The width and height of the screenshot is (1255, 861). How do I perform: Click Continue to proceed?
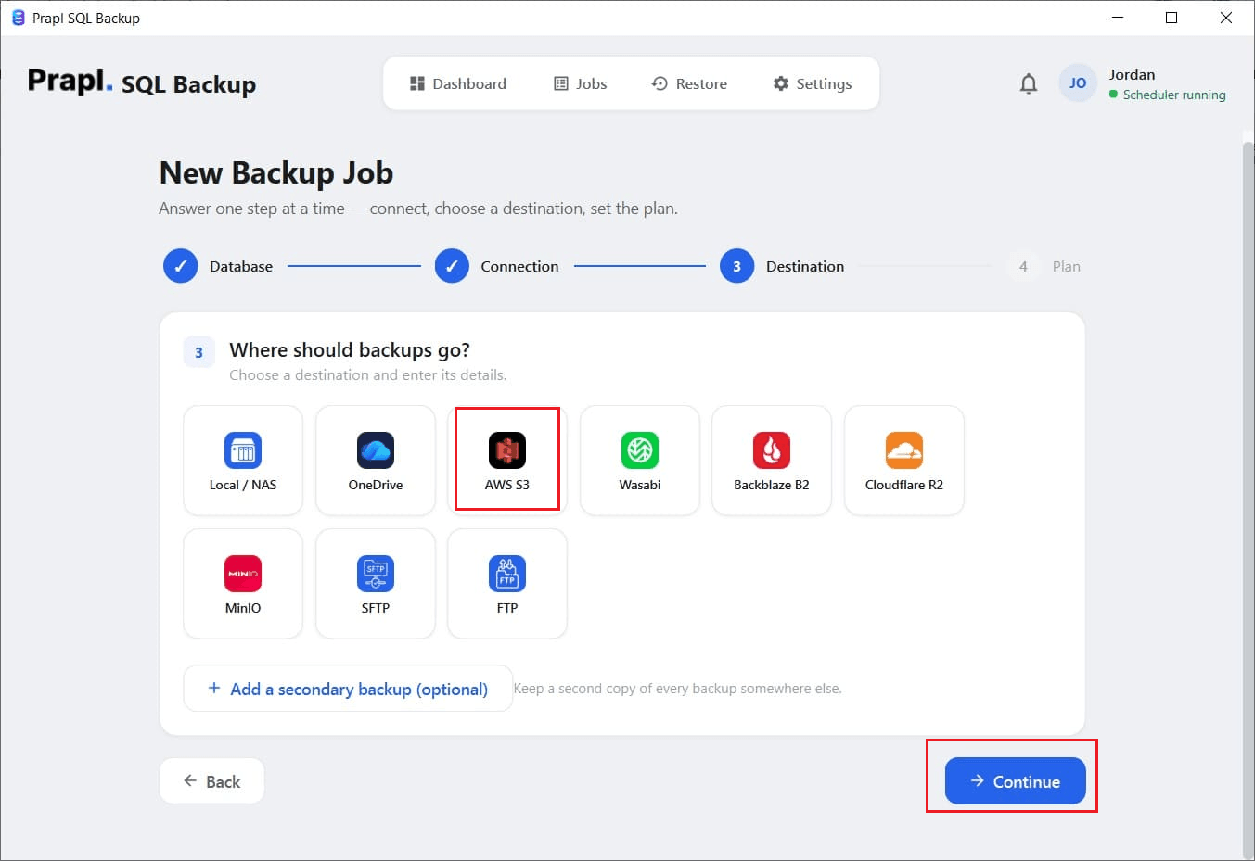1016,781
